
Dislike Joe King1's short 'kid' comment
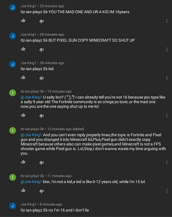[41, 78]
